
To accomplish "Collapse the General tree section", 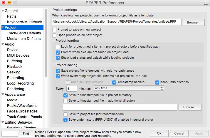I will point(3,11).
